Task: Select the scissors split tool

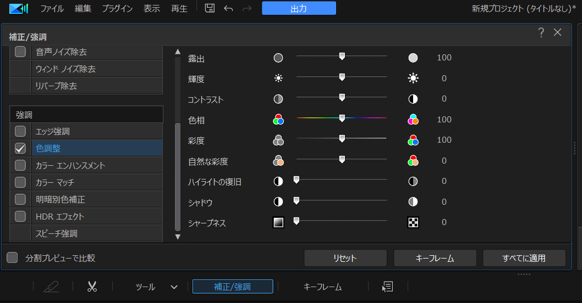Action: (x=92, y=287)
